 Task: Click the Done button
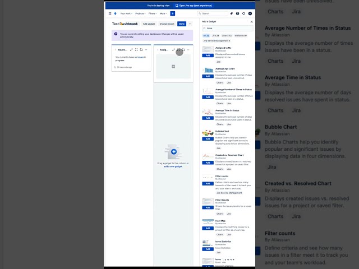coord(182,24)
